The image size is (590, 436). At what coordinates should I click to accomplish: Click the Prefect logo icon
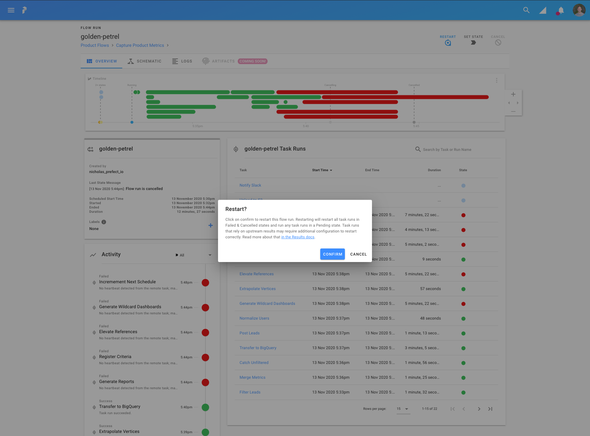[x=25, y=10]
